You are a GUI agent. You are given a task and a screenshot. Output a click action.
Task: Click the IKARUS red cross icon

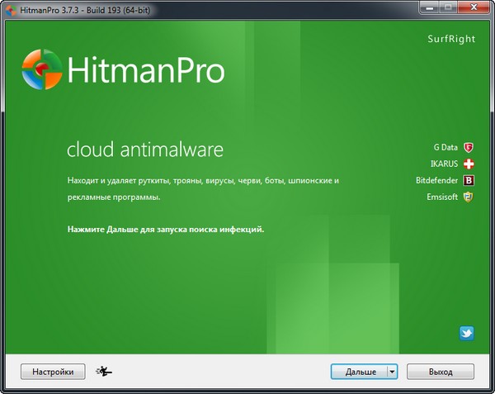(469, 164)
